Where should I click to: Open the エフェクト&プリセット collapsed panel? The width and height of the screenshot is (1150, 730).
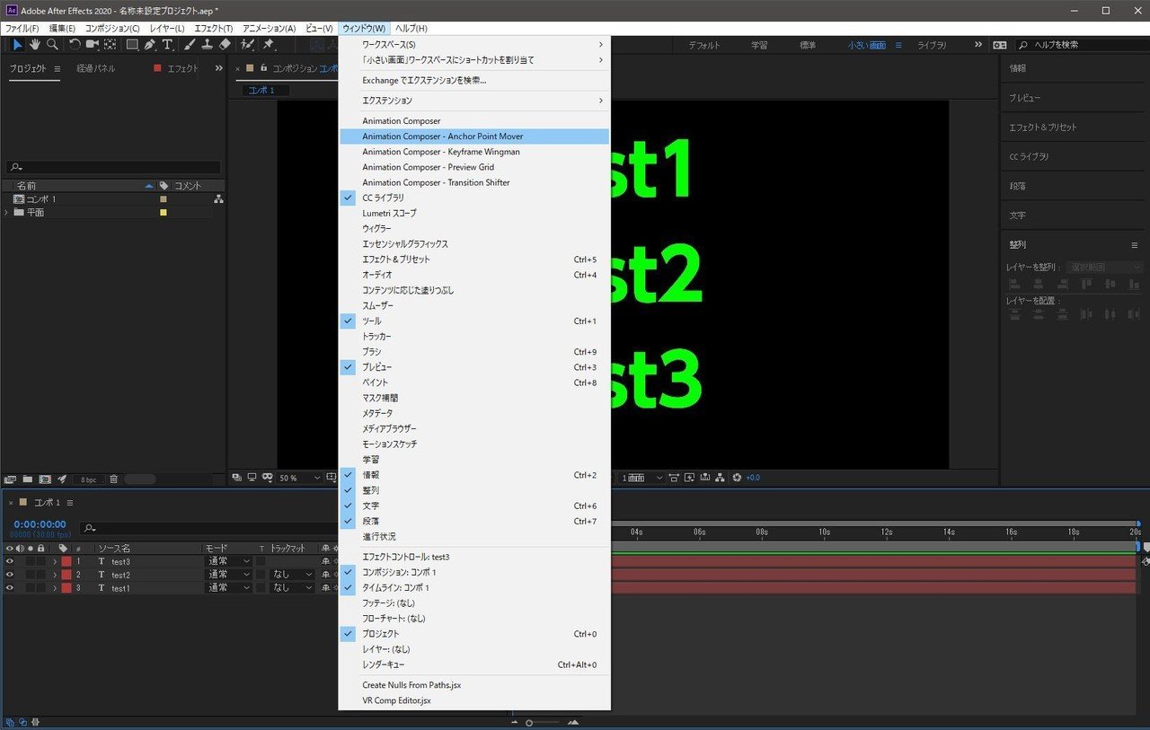pyautogui.click(x=1042, y=127)
